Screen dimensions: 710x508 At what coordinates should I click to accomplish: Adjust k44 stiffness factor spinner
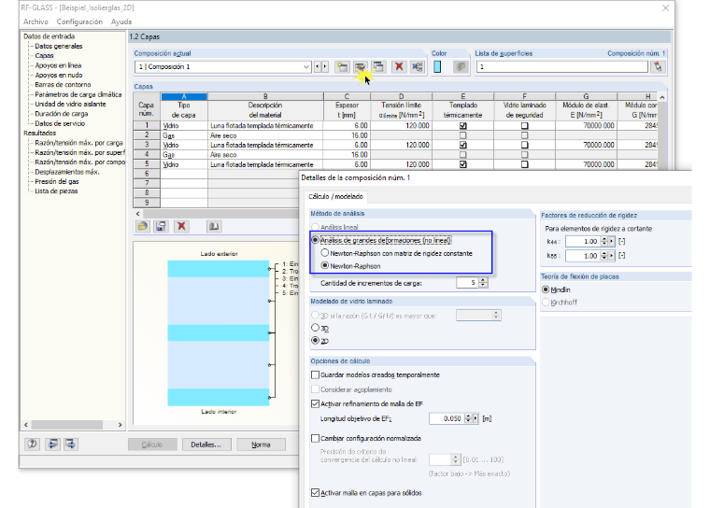(604, 242)
